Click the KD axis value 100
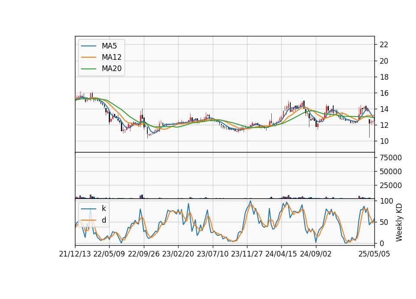416x299 pixels. (x=386, y=201)
